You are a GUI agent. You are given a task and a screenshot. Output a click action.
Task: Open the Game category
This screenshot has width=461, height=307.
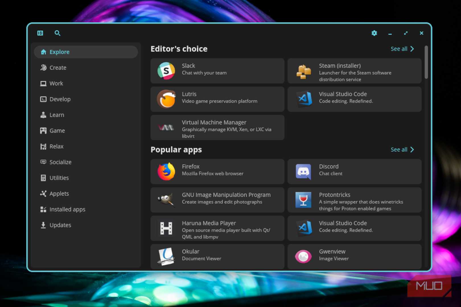(x=86, y=130)
